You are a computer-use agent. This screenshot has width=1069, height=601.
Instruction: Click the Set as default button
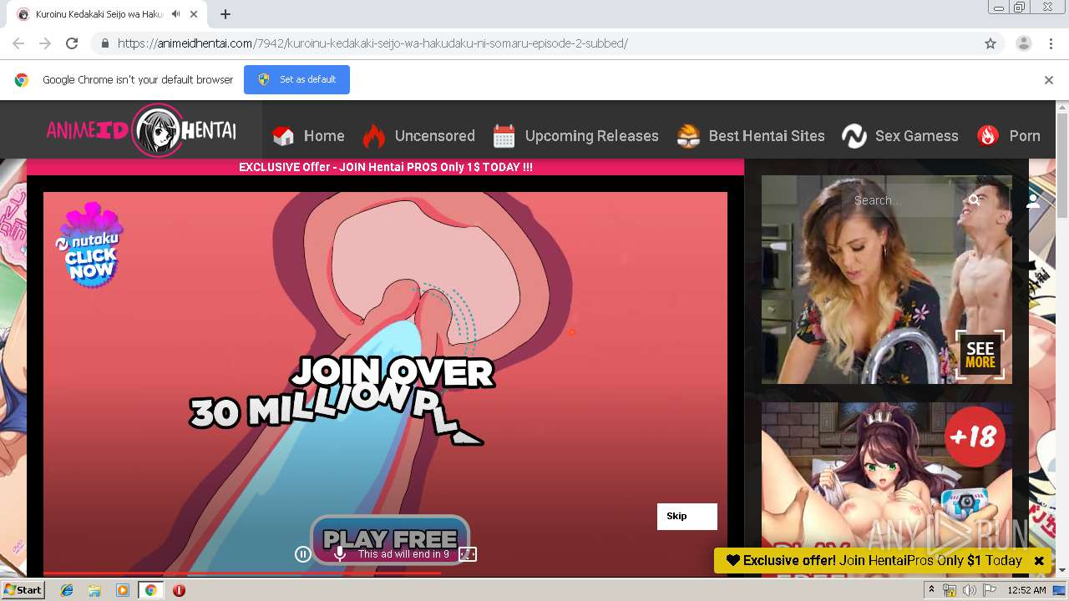296,79
